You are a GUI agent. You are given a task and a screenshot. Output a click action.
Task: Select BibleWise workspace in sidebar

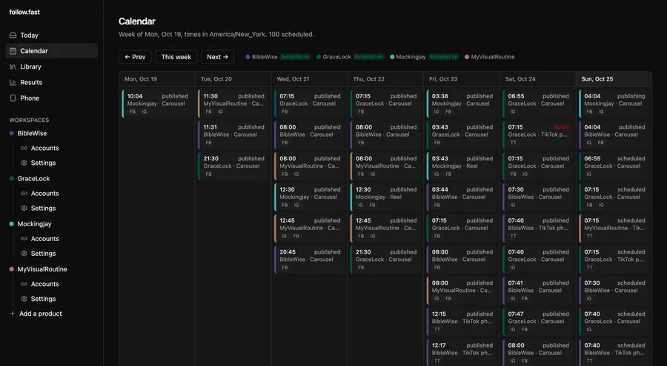point(32,133)
